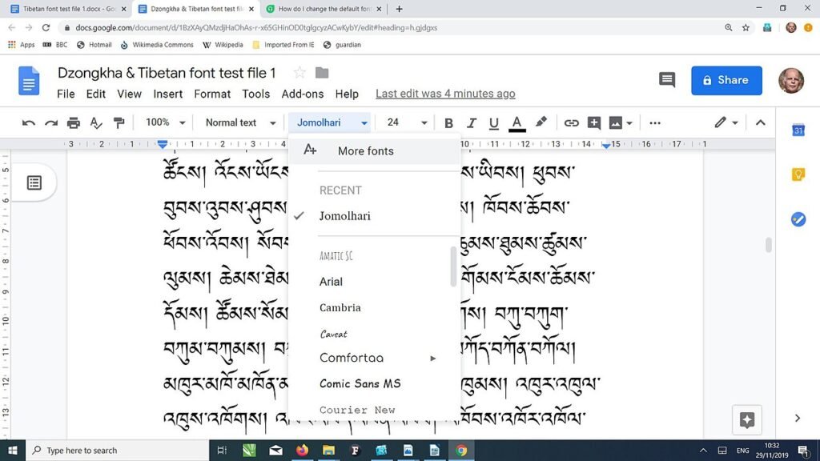The image size is (820, 461).
Task: Click the Redo icon in toolbar
Action: (51, 123)
